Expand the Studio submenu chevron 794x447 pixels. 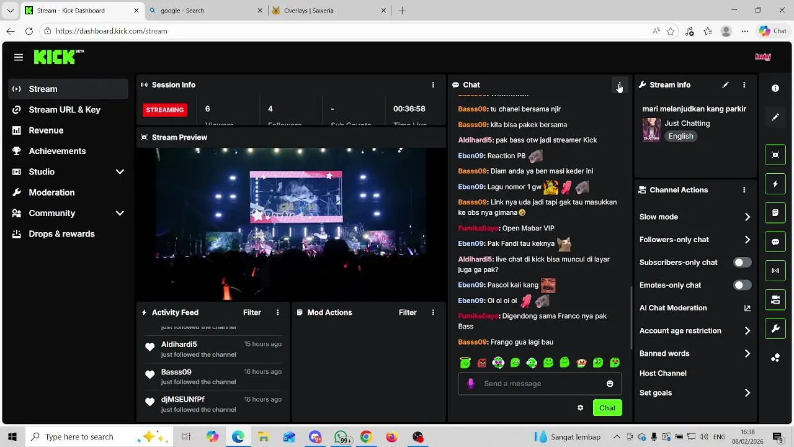pyautogui.click(x=120, y=172)
